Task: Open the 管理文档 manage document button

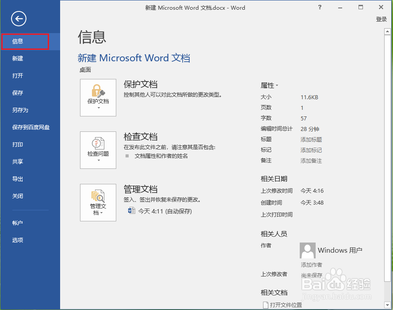Action: (x=98, y=203)
